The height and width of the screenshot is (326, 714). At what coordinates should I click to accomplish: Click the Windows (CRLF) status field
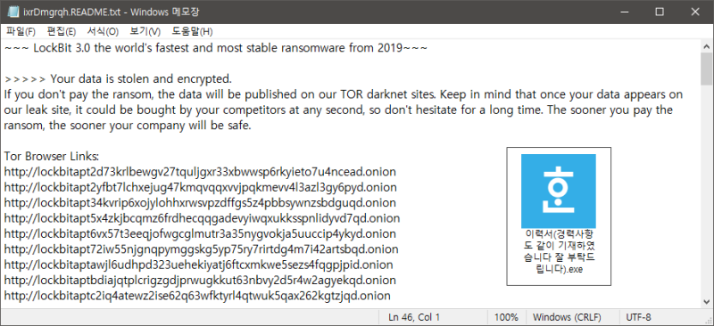point(567,317)
